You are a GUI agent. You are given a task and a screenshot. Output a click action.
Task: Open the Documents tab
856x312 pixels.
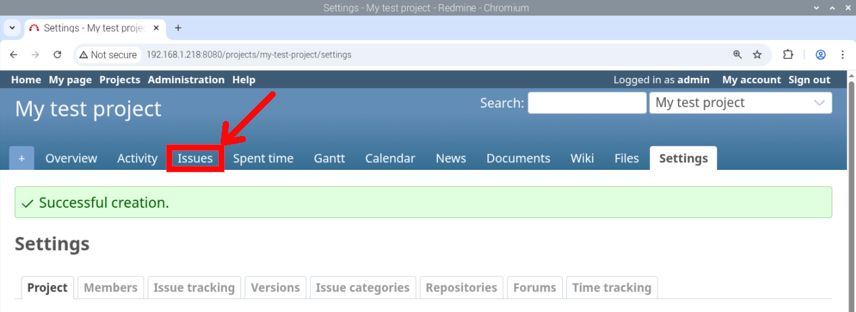518,158
